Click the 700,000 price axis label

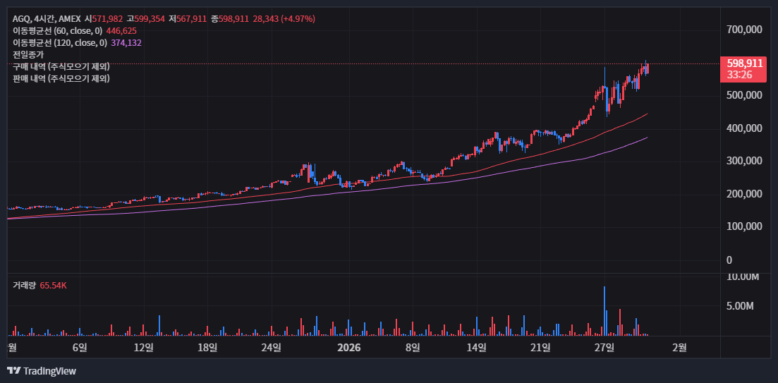tap(744, 30)
